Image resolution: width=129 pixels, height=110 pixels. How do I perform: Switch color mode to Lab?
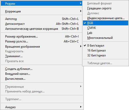coord(105,33)
